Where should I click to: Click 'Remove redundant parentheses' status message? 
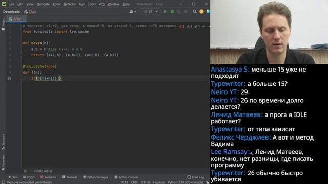29,182
